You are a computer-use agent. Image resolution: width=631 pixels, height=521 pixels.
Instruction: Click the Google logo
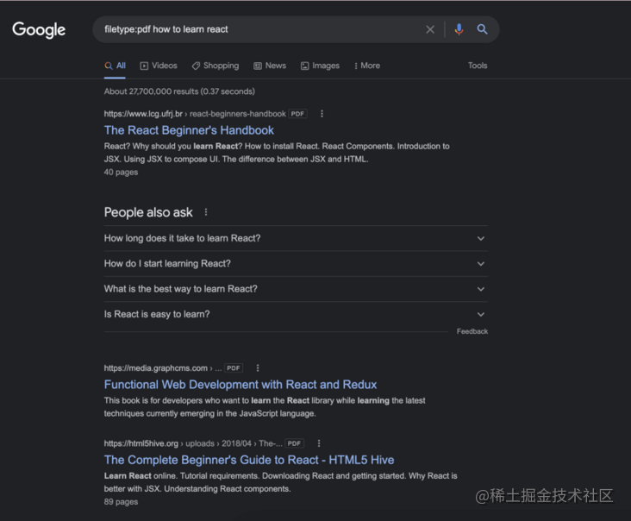point(39,30)
